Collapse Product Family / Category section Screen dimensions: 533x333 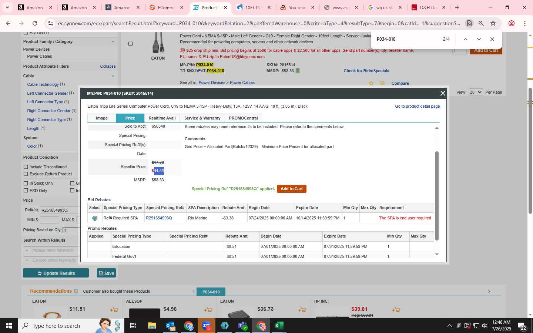click(113, 41)
